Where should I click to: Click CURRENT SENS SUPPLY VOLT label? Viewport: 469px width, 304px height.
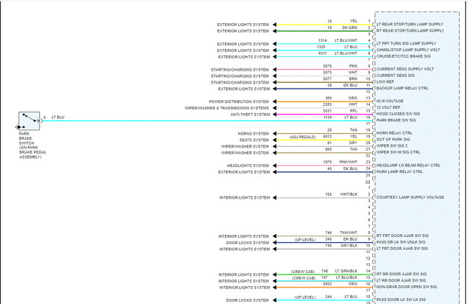(x=405, y=69)
